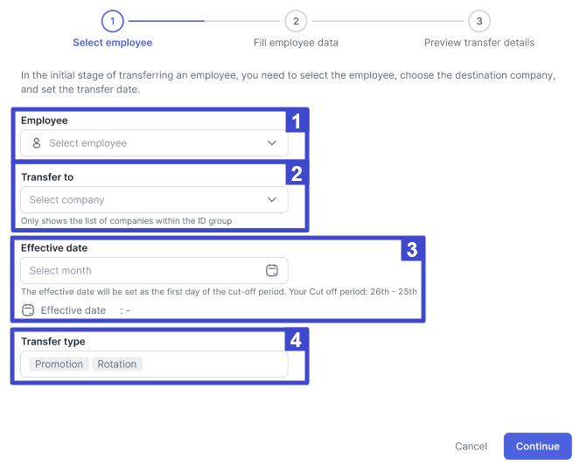Go to Fill employee data step
The image size is (580, 465).
pos(296,43)
